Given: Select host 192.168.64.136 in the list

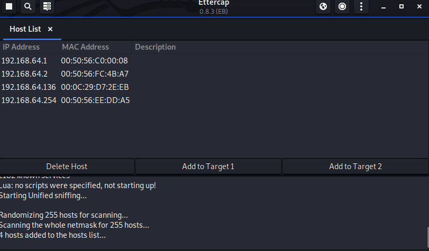Looking at the screenshot, I should (29, 87).
